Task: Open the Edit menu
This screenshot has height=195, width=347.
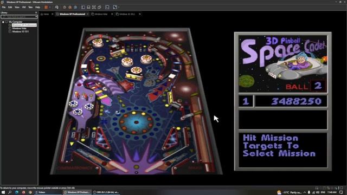Action: tap(10, 7)
